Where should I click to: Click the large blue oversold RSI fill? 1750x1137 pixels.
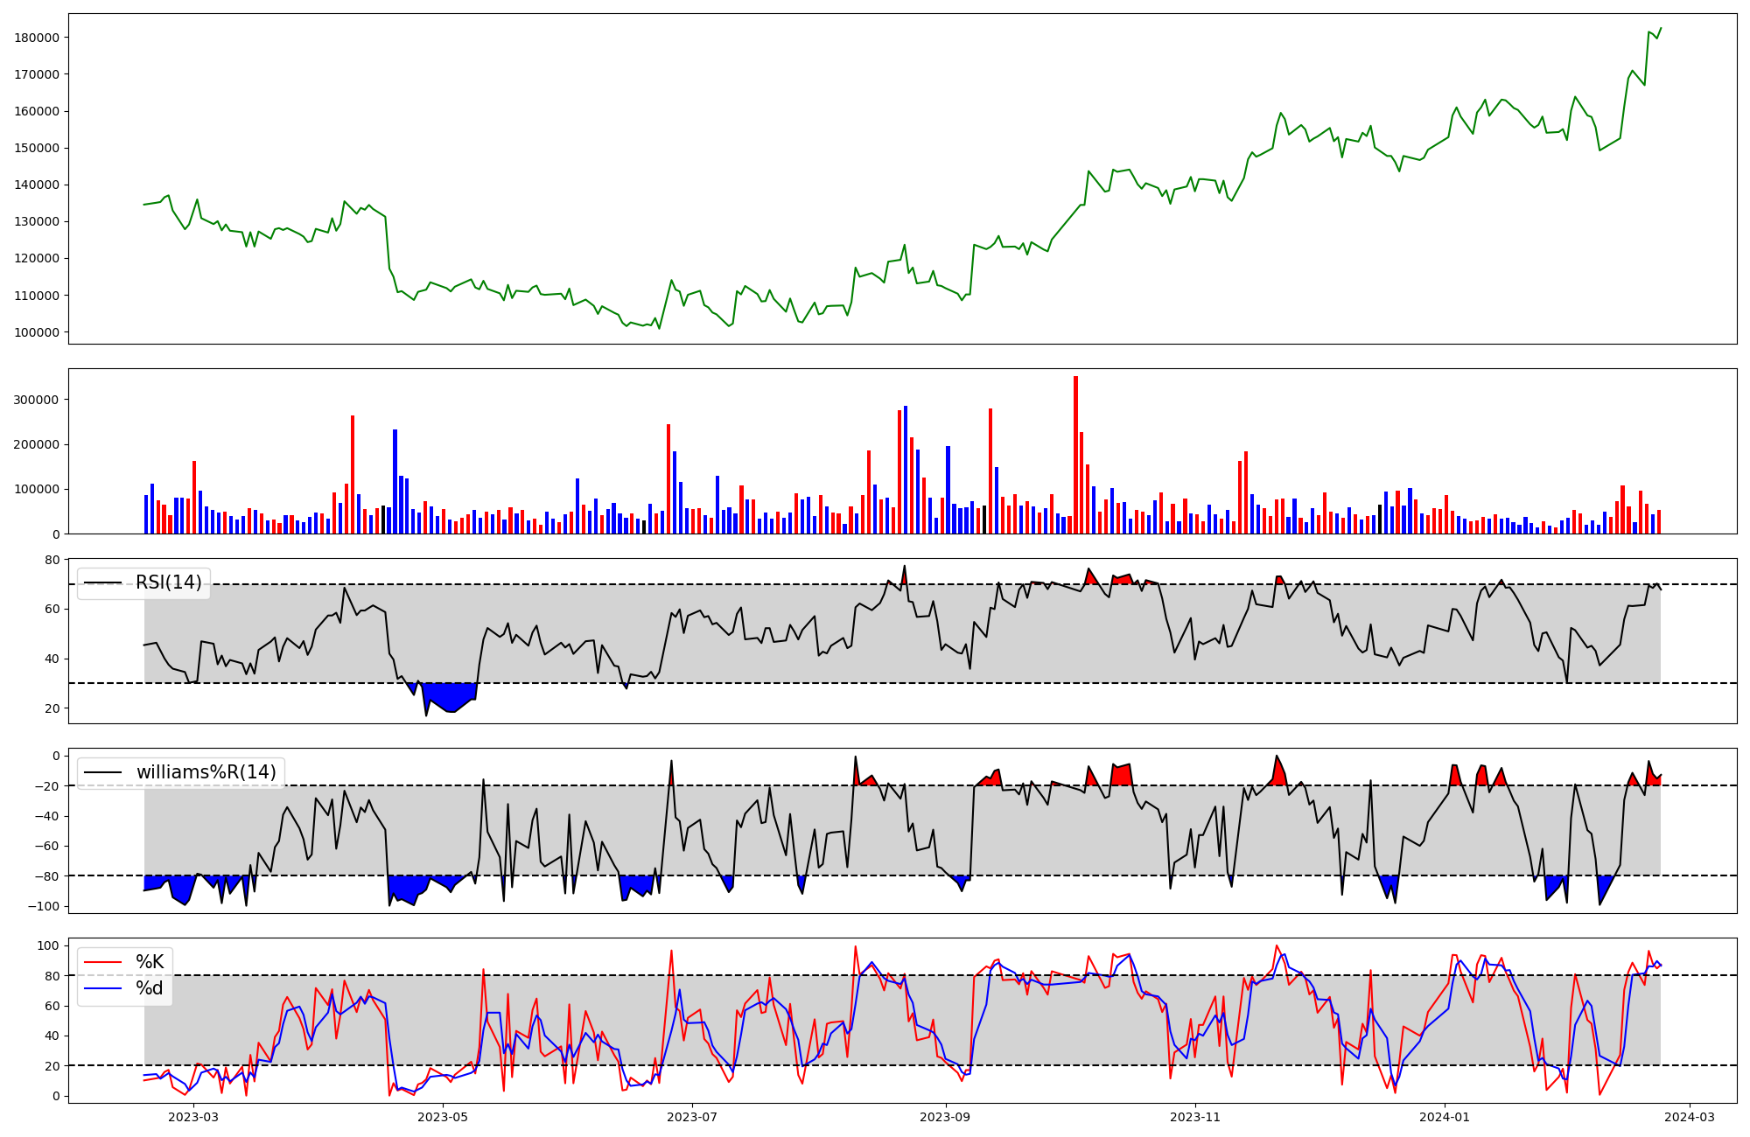tap(451, 696)
